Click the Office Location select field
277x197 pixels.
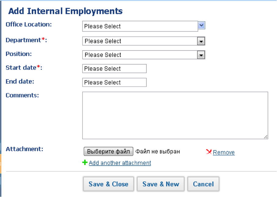point(140,26)
